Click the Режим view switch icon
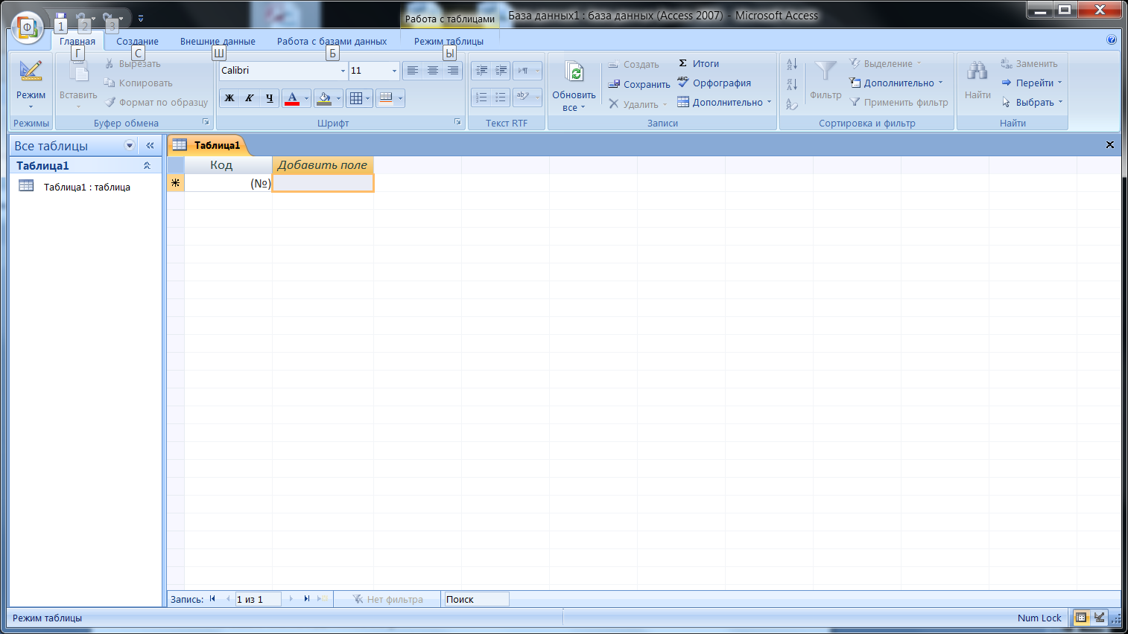This screenshot has width=1128, height=634. 31,72
